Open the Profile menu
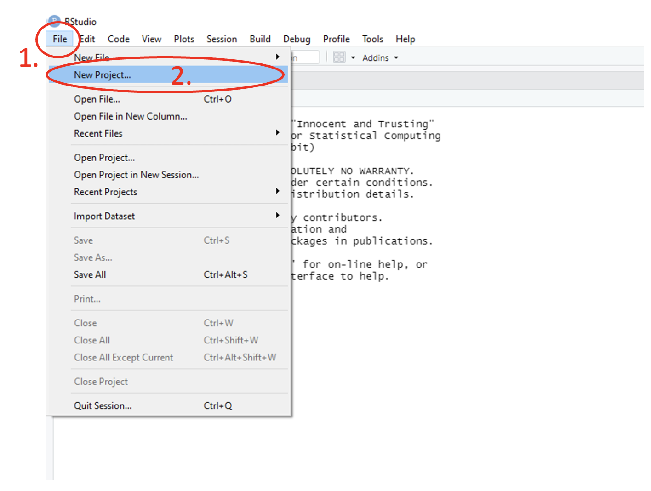Viewport: 651px width, 491px height. pos(336,39)
